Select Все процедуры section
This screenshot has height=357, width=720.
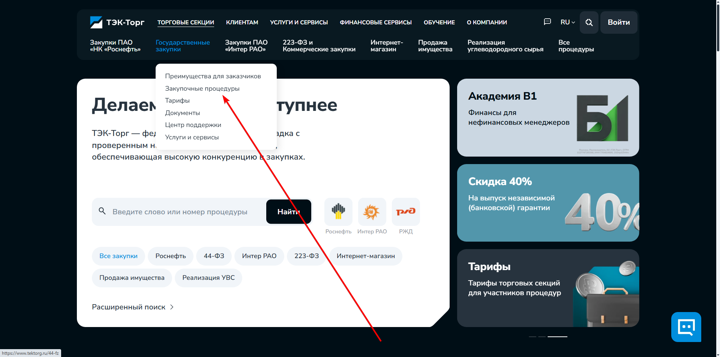pyautogui.click(x=576, y=46)
